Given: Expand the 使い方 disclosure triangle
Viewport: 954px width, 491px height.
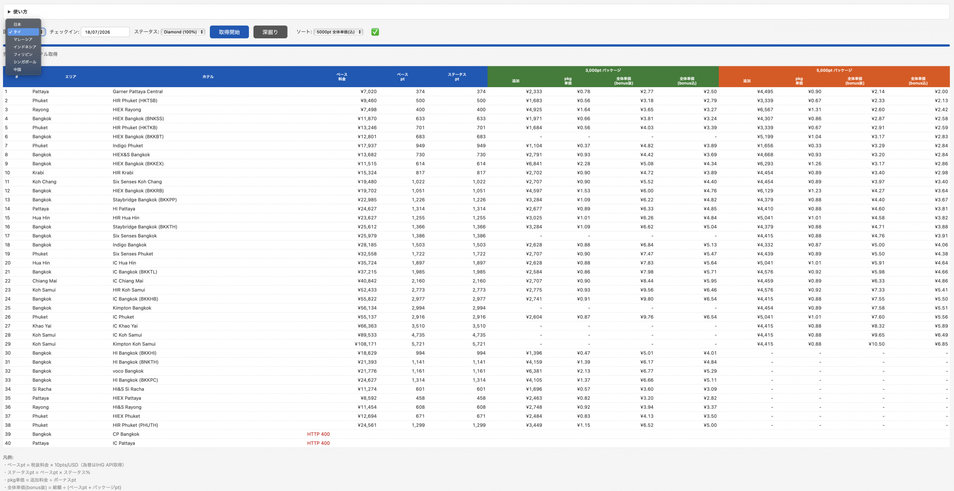Looking at the screenshot, I should pyautogui.click(x=9, y=12).
